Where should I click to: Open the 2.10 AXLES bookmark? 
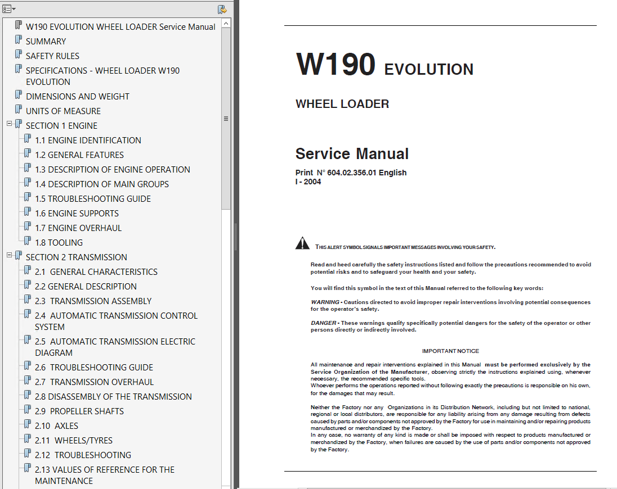tap(56, 425)
